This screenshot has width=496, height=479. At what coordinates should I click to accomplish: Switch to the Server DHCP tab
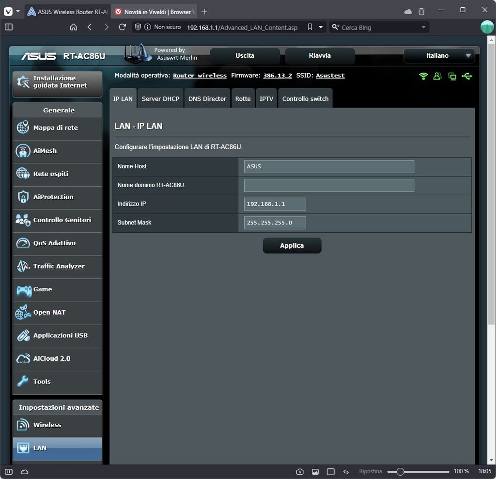160,99
